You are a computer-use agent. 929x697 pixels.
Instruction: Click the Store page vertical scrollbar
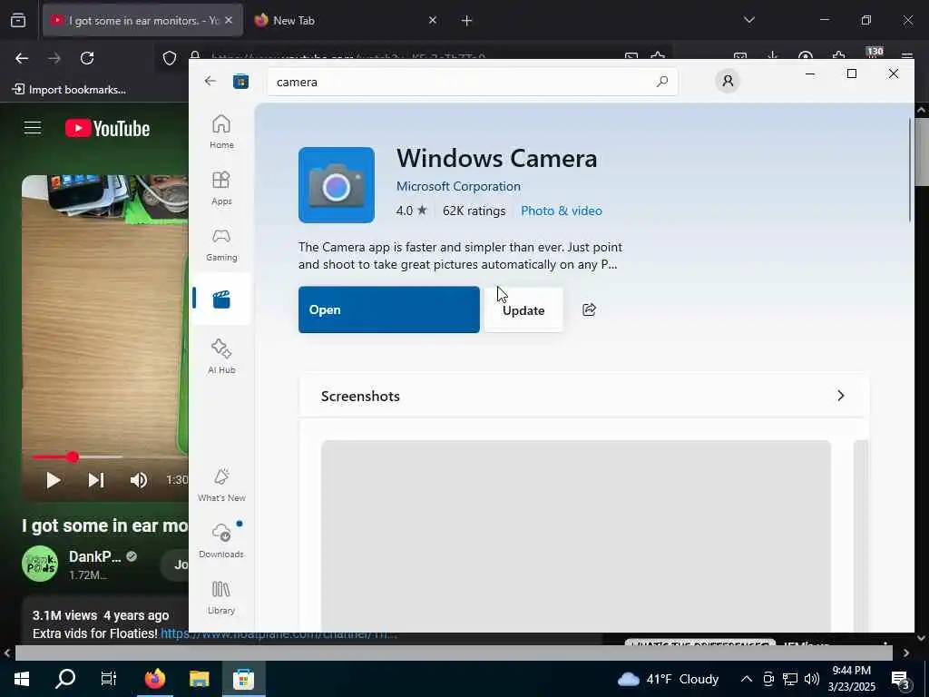[x=909, y=171]
